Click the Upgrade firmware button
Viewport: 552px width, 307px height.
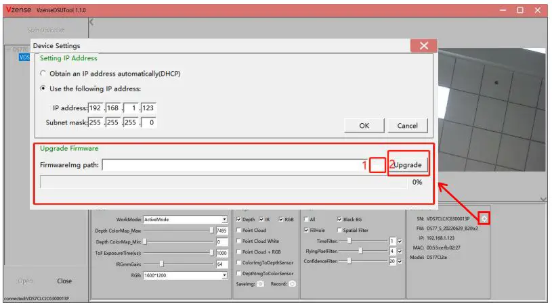(408, 165)
